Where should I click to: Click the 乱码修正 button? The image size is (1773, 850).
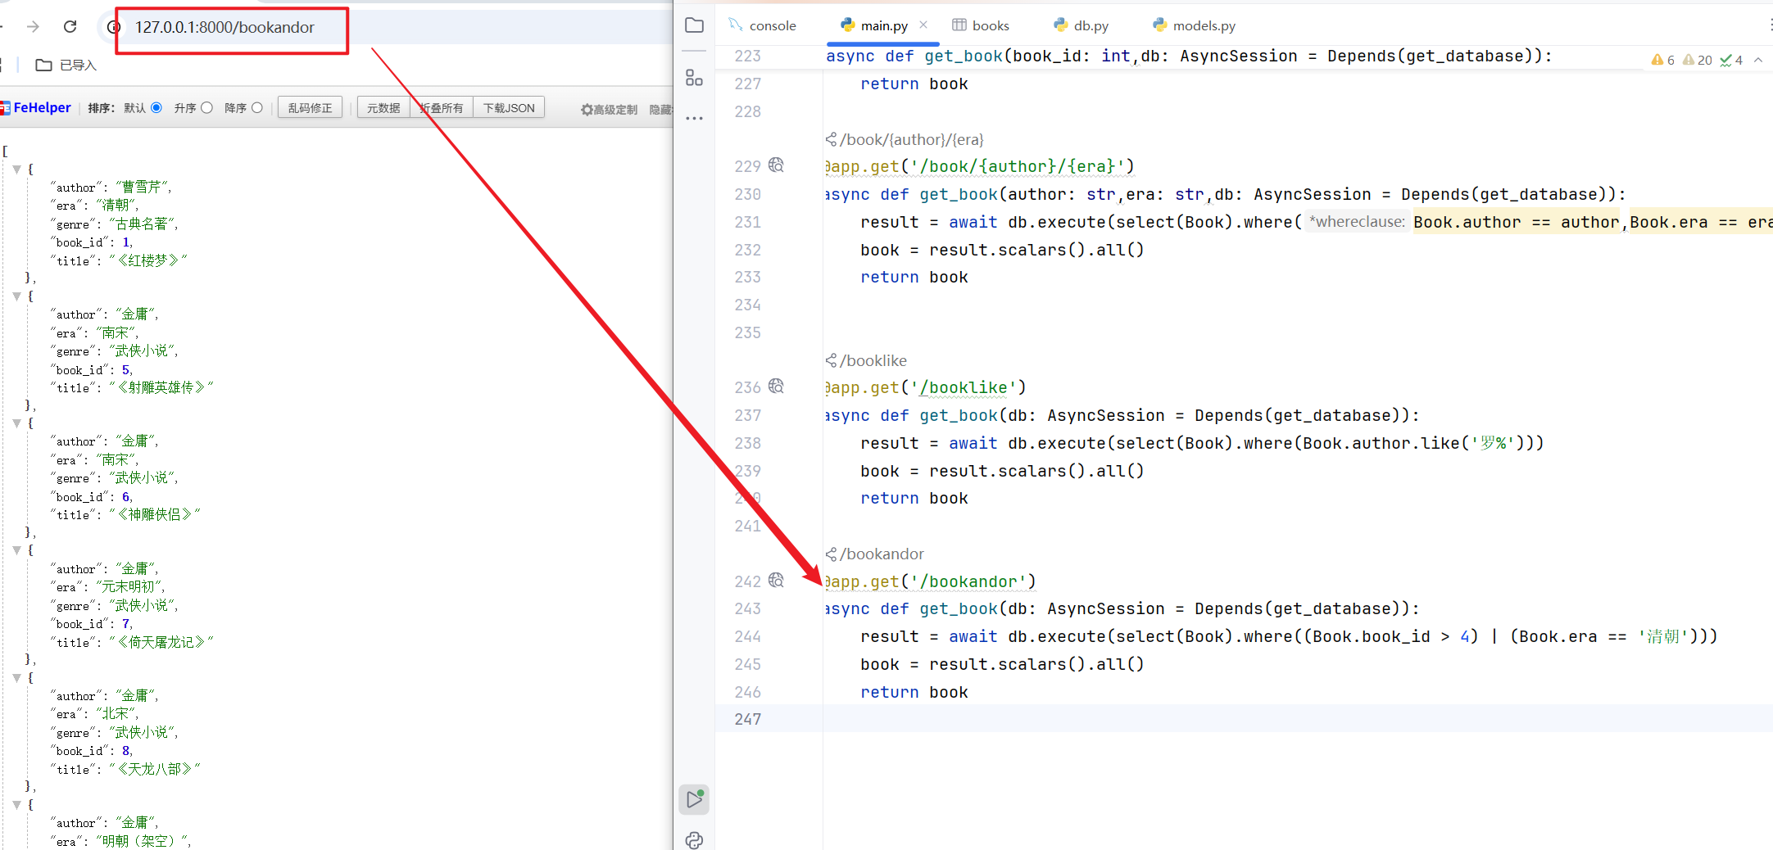[310, 108]
